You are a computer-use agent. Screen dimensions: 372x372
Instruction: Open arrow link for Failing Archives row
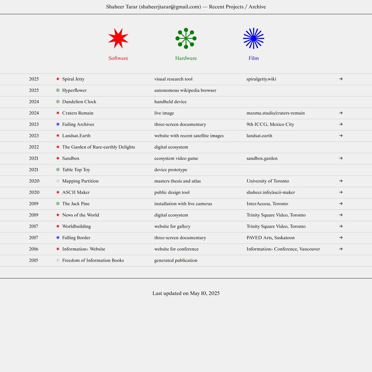coord(341,124)
